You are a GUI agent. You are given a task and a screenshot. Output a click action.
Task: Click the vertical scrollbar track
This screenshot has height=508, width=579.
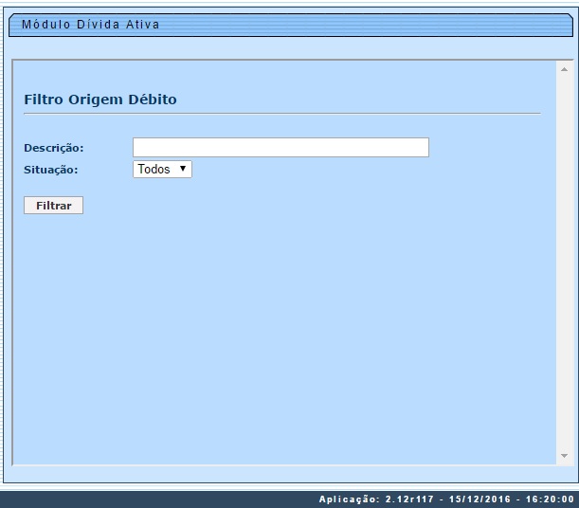(x=564, y=265)
